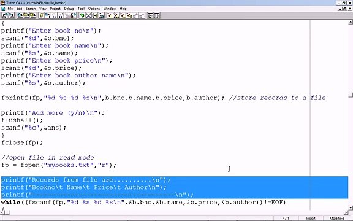This screenshot has width=353, height=221.
Task: Open the Edit menu
Action: (x=19, y=9)
